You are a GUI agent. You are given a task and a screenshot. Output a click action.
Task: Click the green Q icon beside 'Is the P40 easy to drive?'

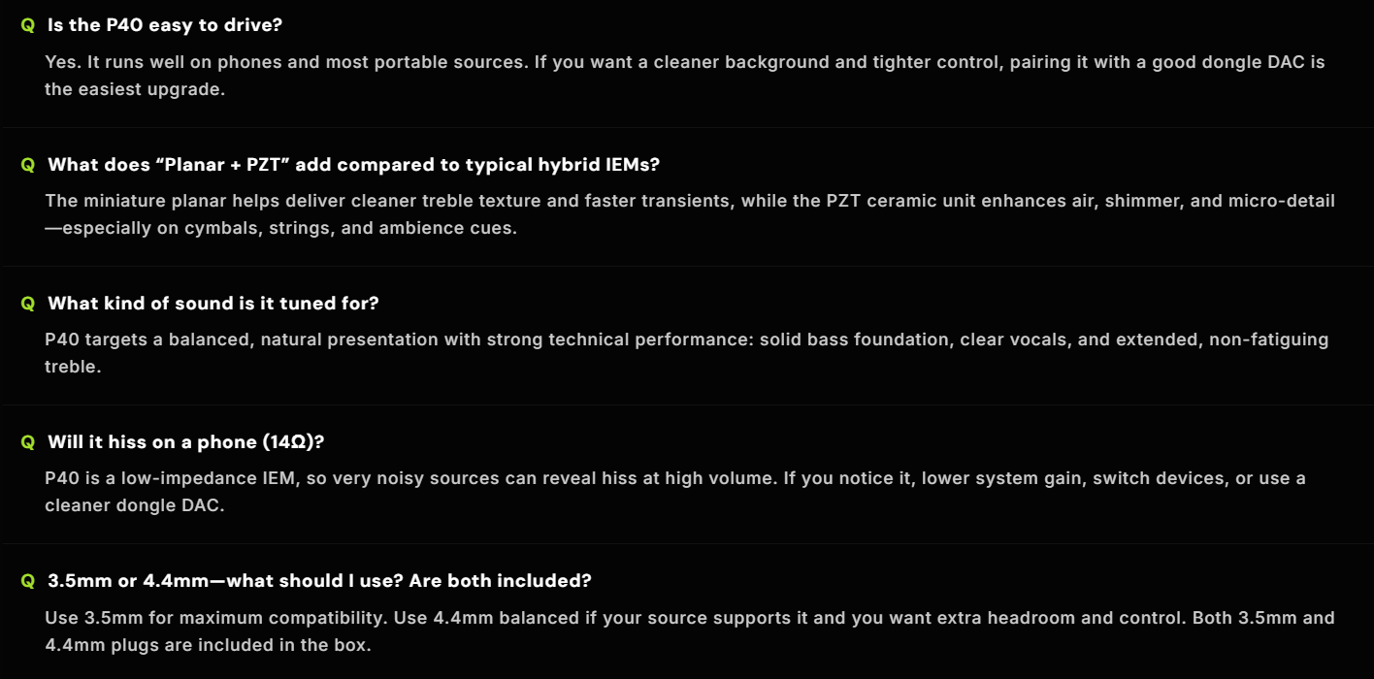[x=27, y=25]
